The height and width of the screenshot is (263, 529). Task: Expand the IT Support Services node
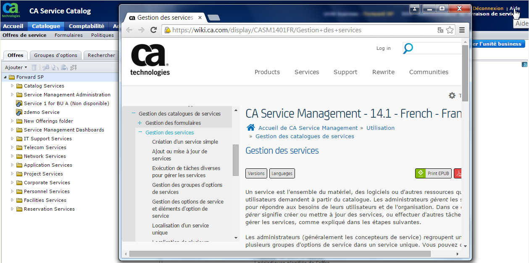click(x=13, y=139)
